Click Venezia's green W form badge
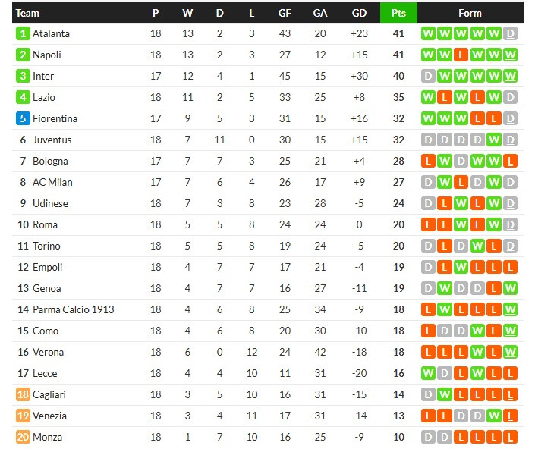Screen dimensions: 535x452 [x=495, y=416]
